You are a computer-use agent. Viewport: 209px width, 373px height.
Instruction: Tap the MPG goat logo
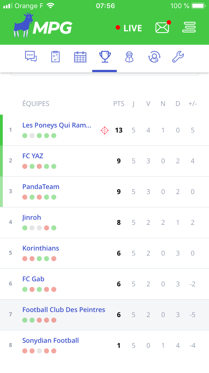(x=43, y=26)
